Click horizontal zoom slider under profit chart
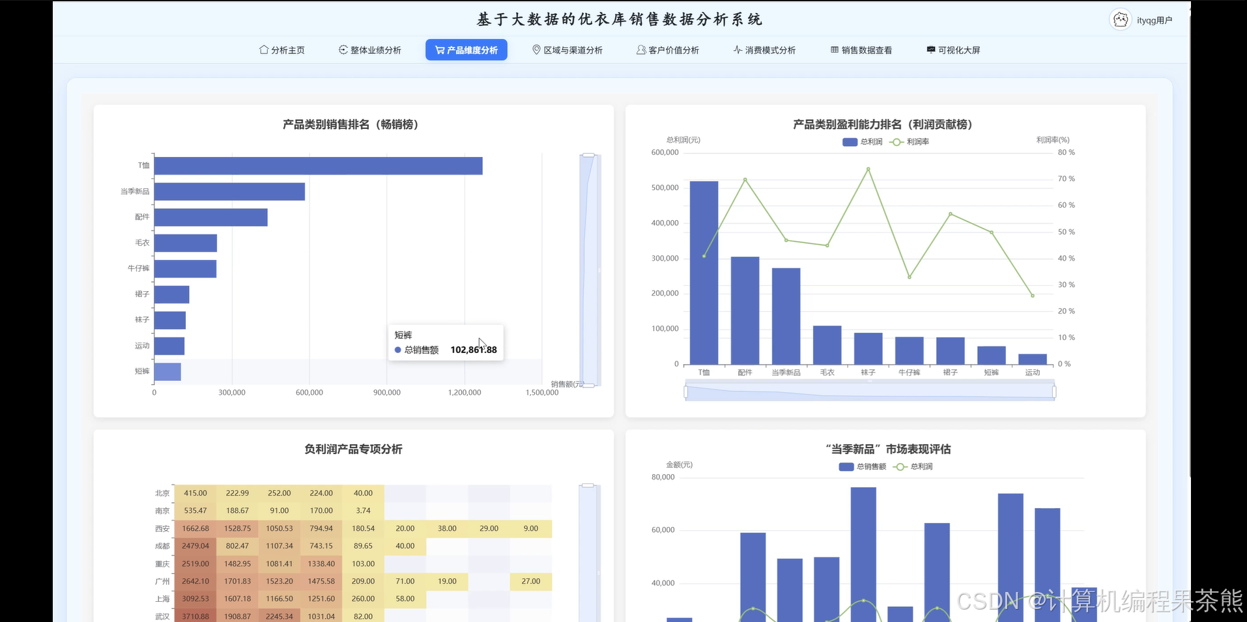 (870, 391)
